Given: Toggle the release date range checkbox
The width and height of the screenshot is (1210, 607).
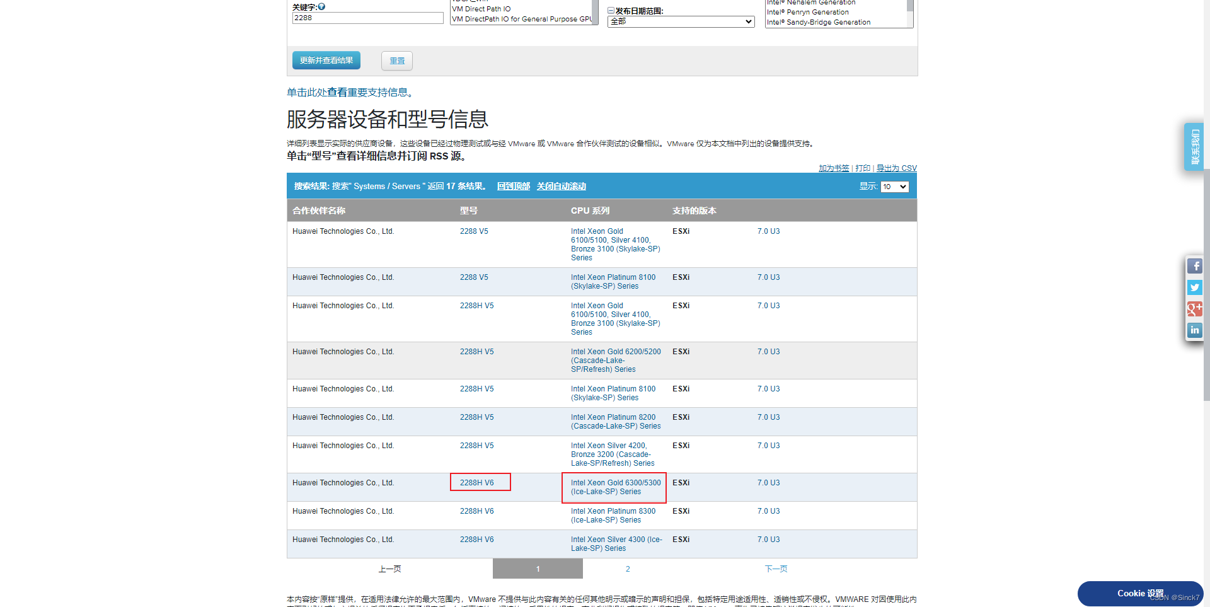Looking at the screenshot, I should [x=611, y=11].
